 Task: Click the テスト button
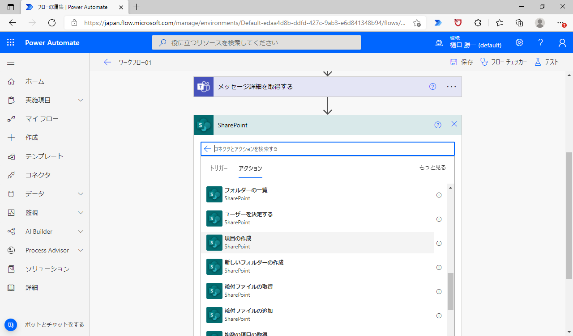[x=547, y=62]
